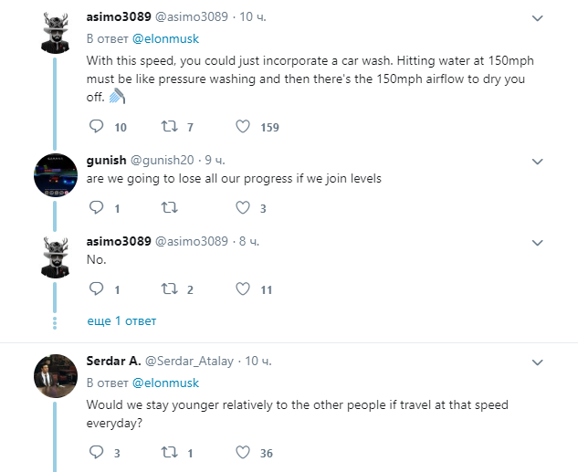Open options chevron on gunish's tweet
578x472 pixels.
538,160
